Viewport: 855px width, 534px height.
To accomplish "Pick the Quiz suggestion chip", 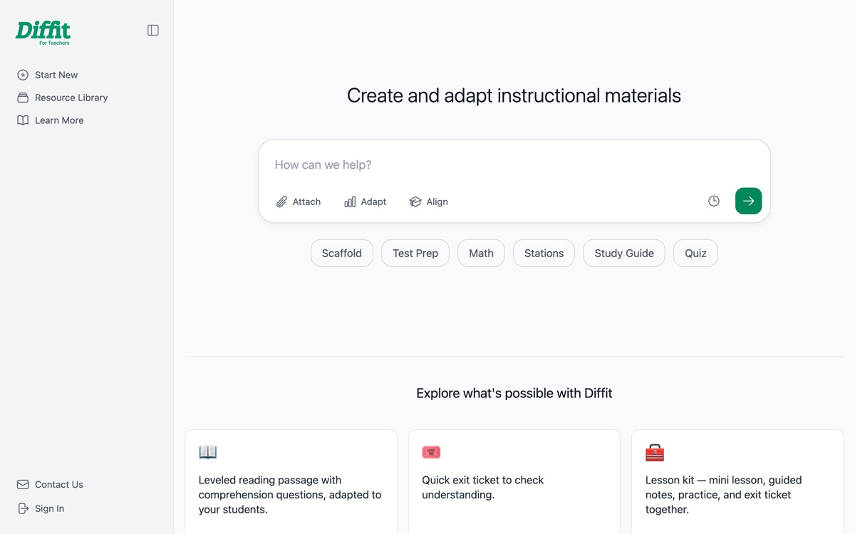I will coord(695,253).
